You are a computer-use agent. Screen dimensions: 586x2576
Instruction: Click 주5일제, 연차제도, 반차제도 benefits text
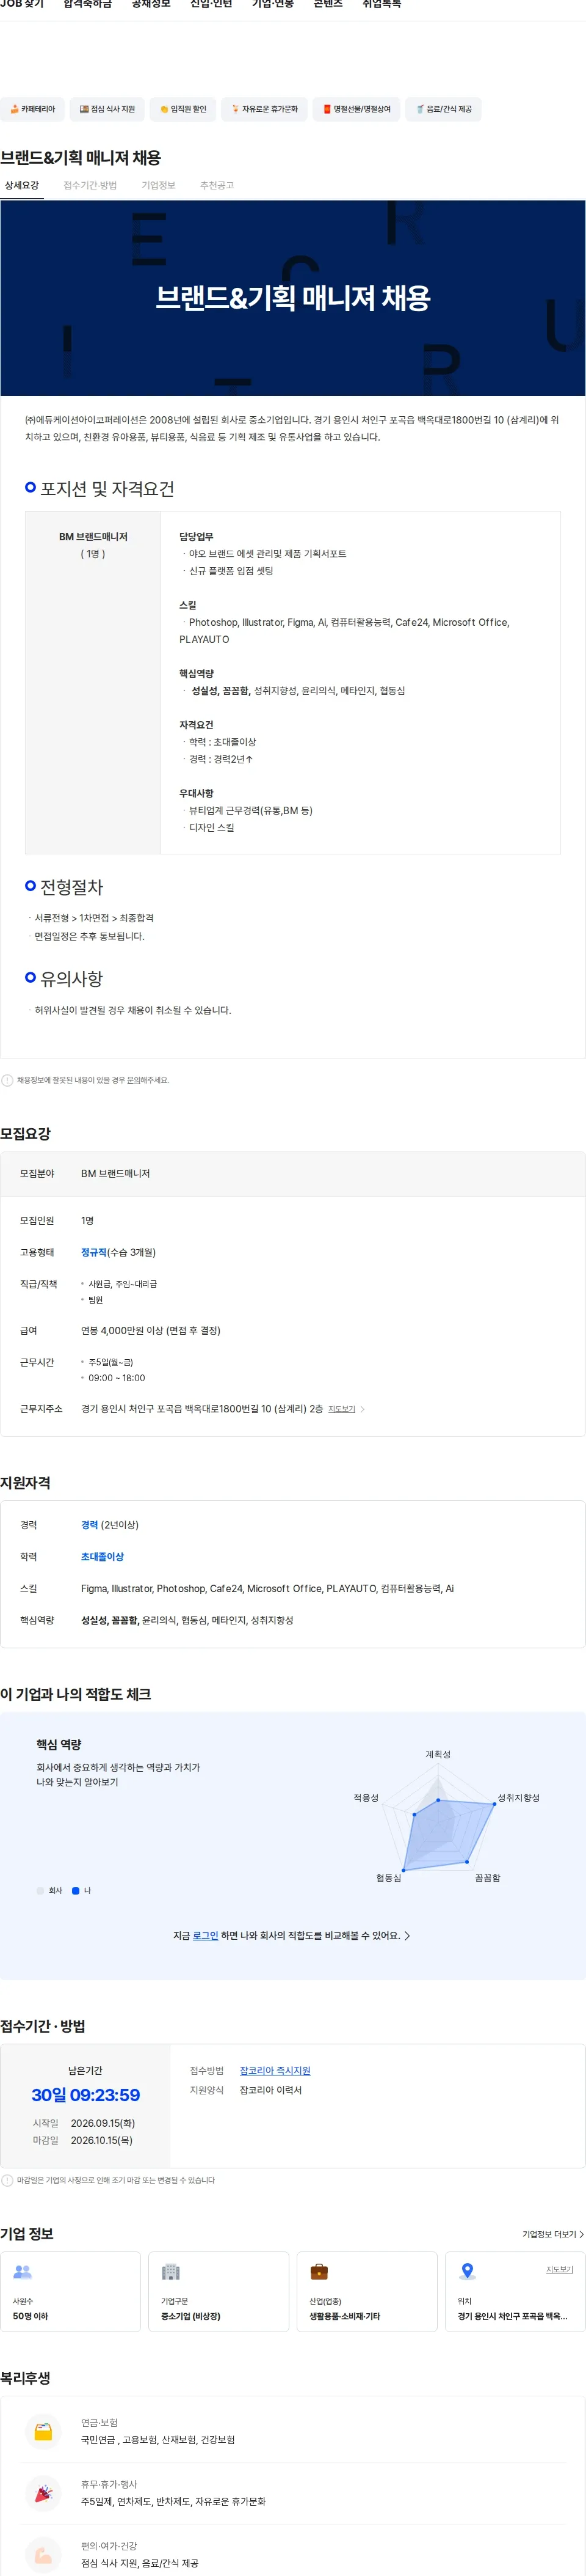point(174,2502)
